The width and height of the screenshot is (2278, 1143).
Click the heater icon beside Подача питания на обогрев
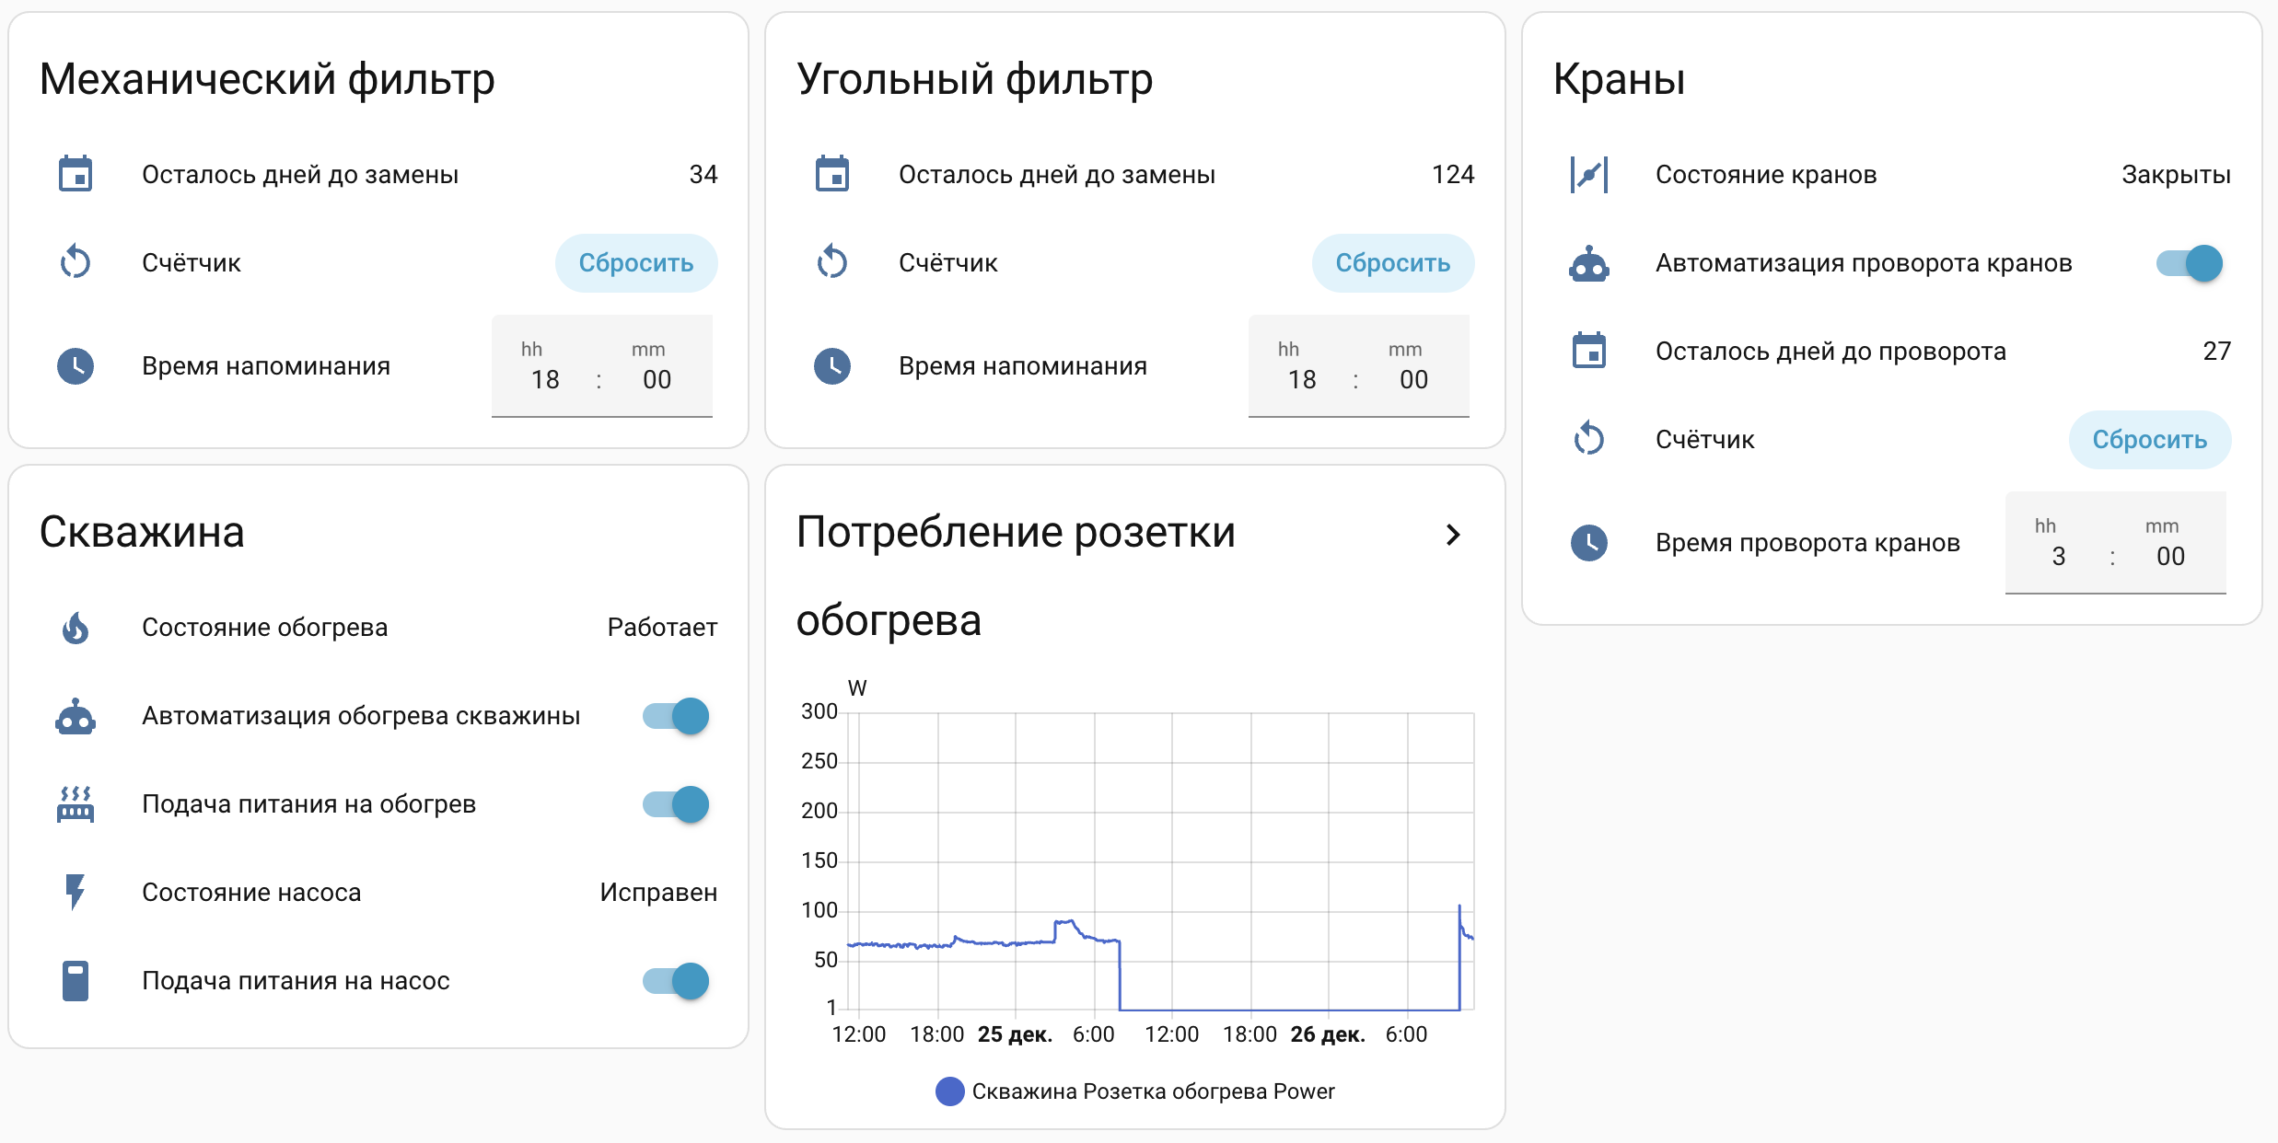(77, 803)
